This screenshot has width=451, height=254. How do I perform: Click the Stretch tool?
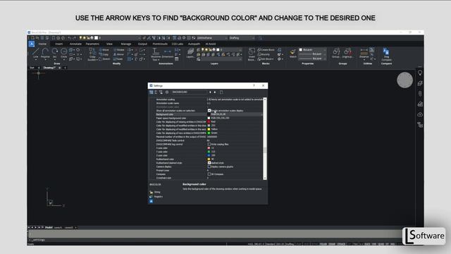[104, 59]
